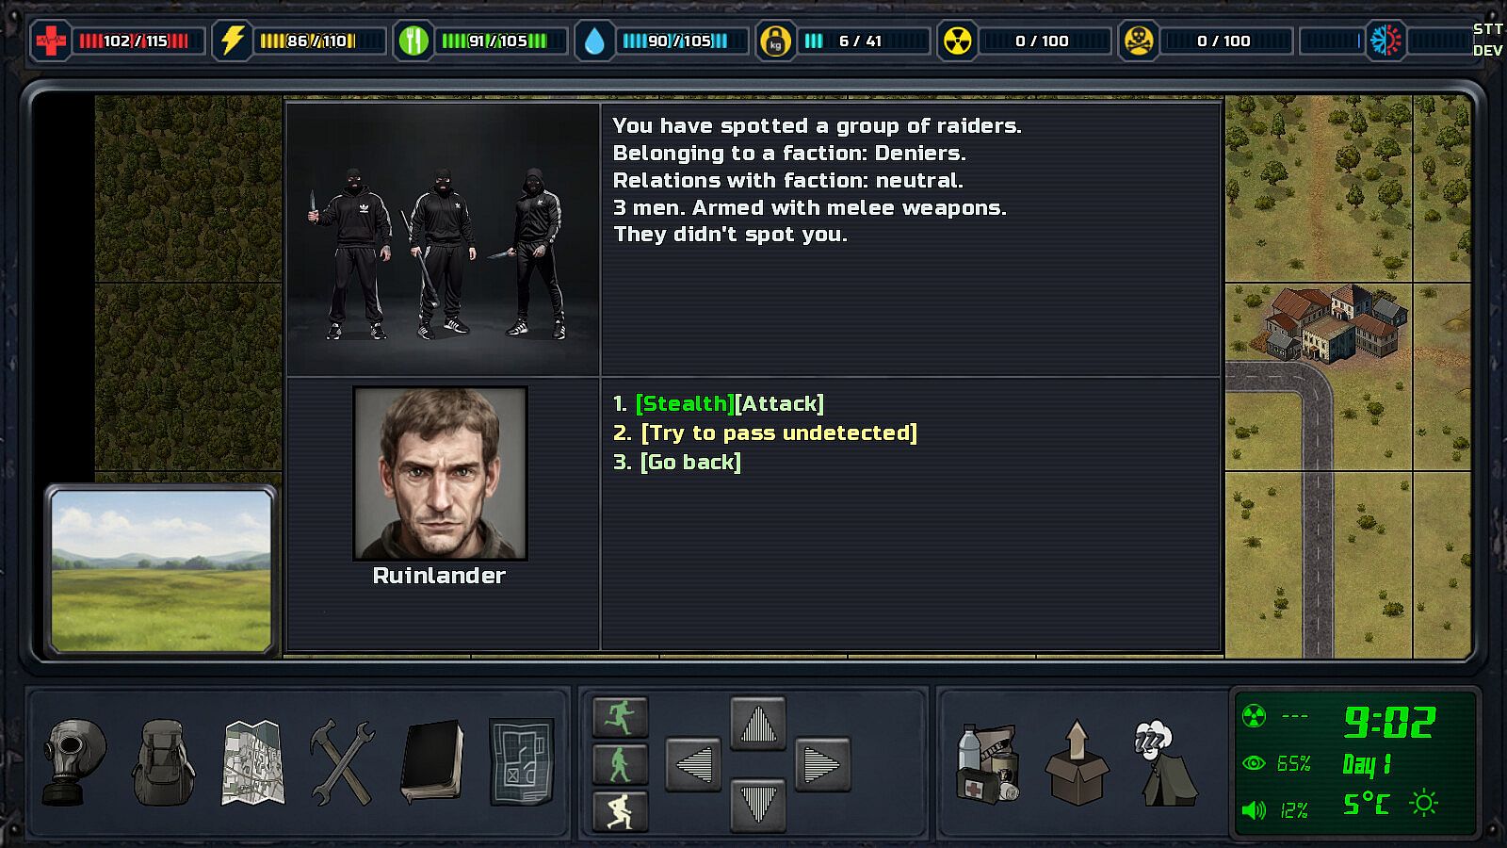Open the black journal book
This screenshot has height=848, width=1507.
point(432,763)
